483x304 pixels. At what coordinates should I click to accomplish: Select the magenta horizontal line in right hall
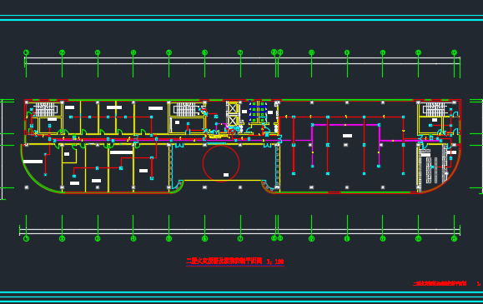click(345, 125)
